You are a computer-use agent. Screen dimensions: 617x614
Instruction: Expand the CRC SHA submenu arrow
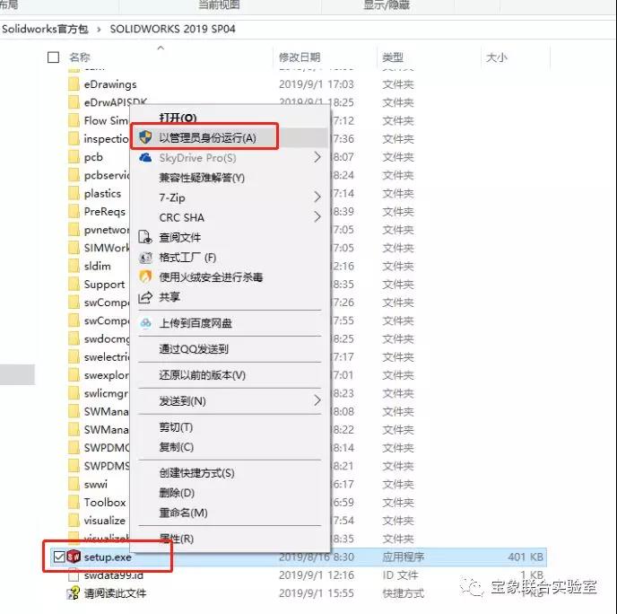(x=317, y=216)
